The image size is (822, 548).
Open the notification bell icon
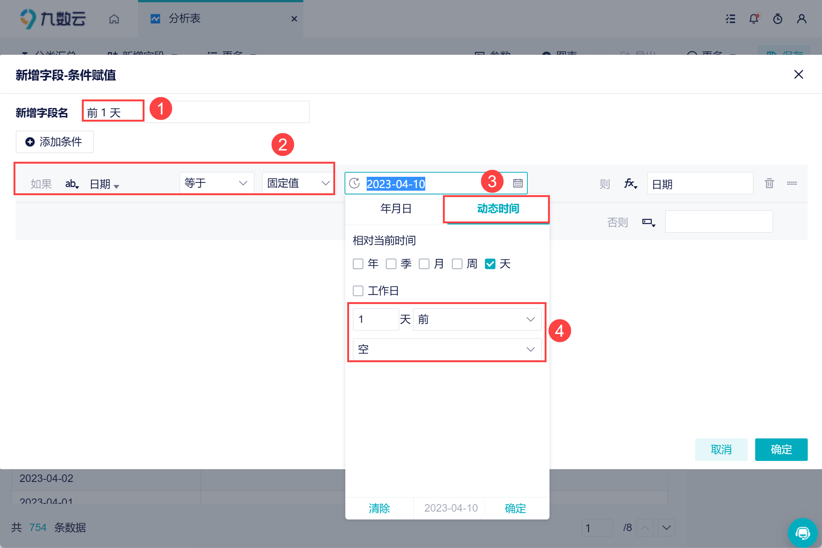(754, 19)
